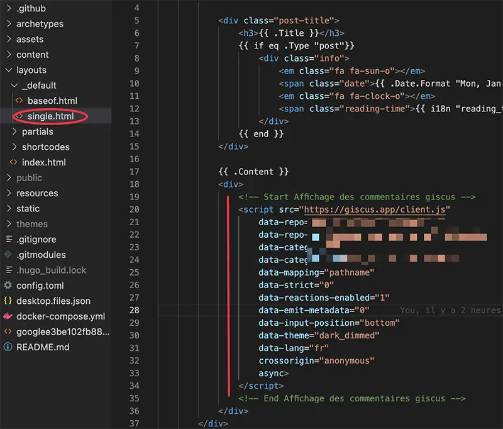The width and height of the screenshot is (503, 429).
Task: Expand the public folder chevron
Action: (x=9, y=177)
